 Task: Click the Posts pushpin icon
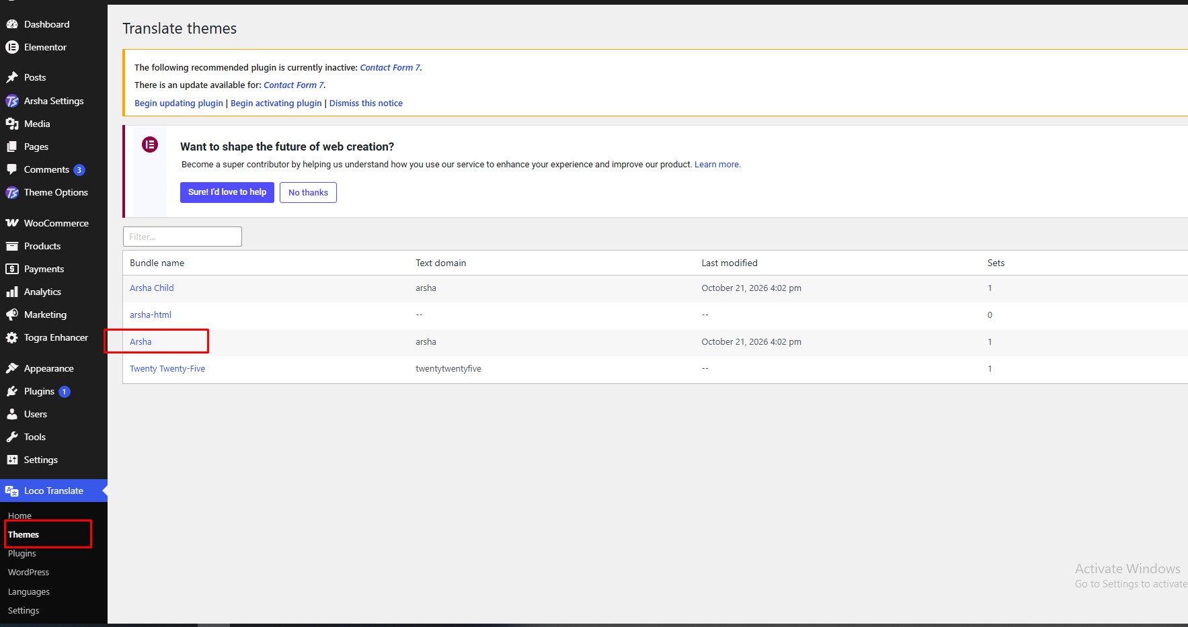11,77
